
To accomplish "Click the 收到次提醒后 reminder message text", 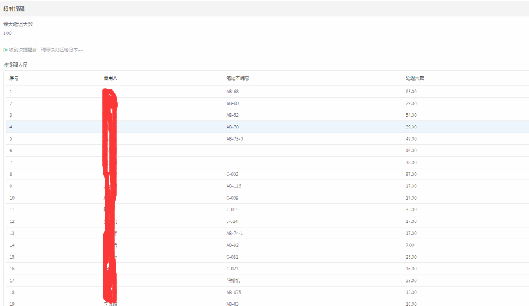I will pos(47,50).
